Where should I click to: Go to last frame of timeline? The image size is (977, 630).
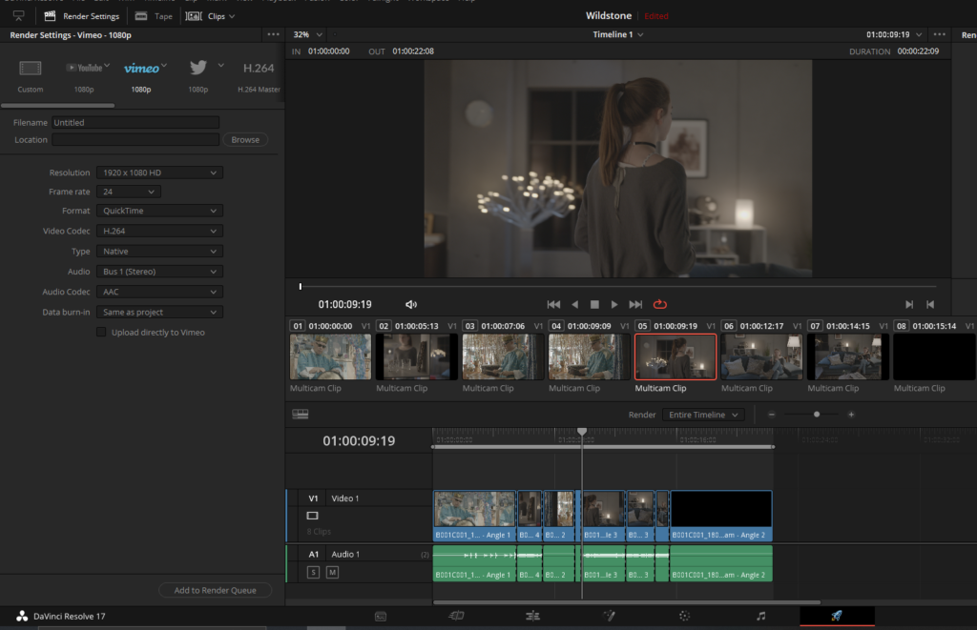(635, 304)
